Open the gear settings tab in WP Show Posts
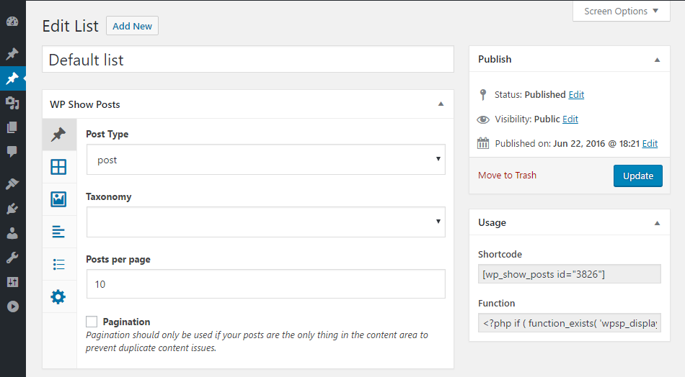 (58, 296)
